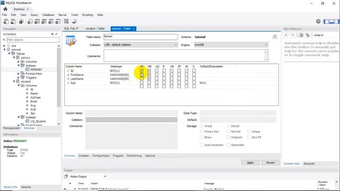This screenshot has width=340, height=191.
Task: Collapse the student table node
Action: coord(14,81)
